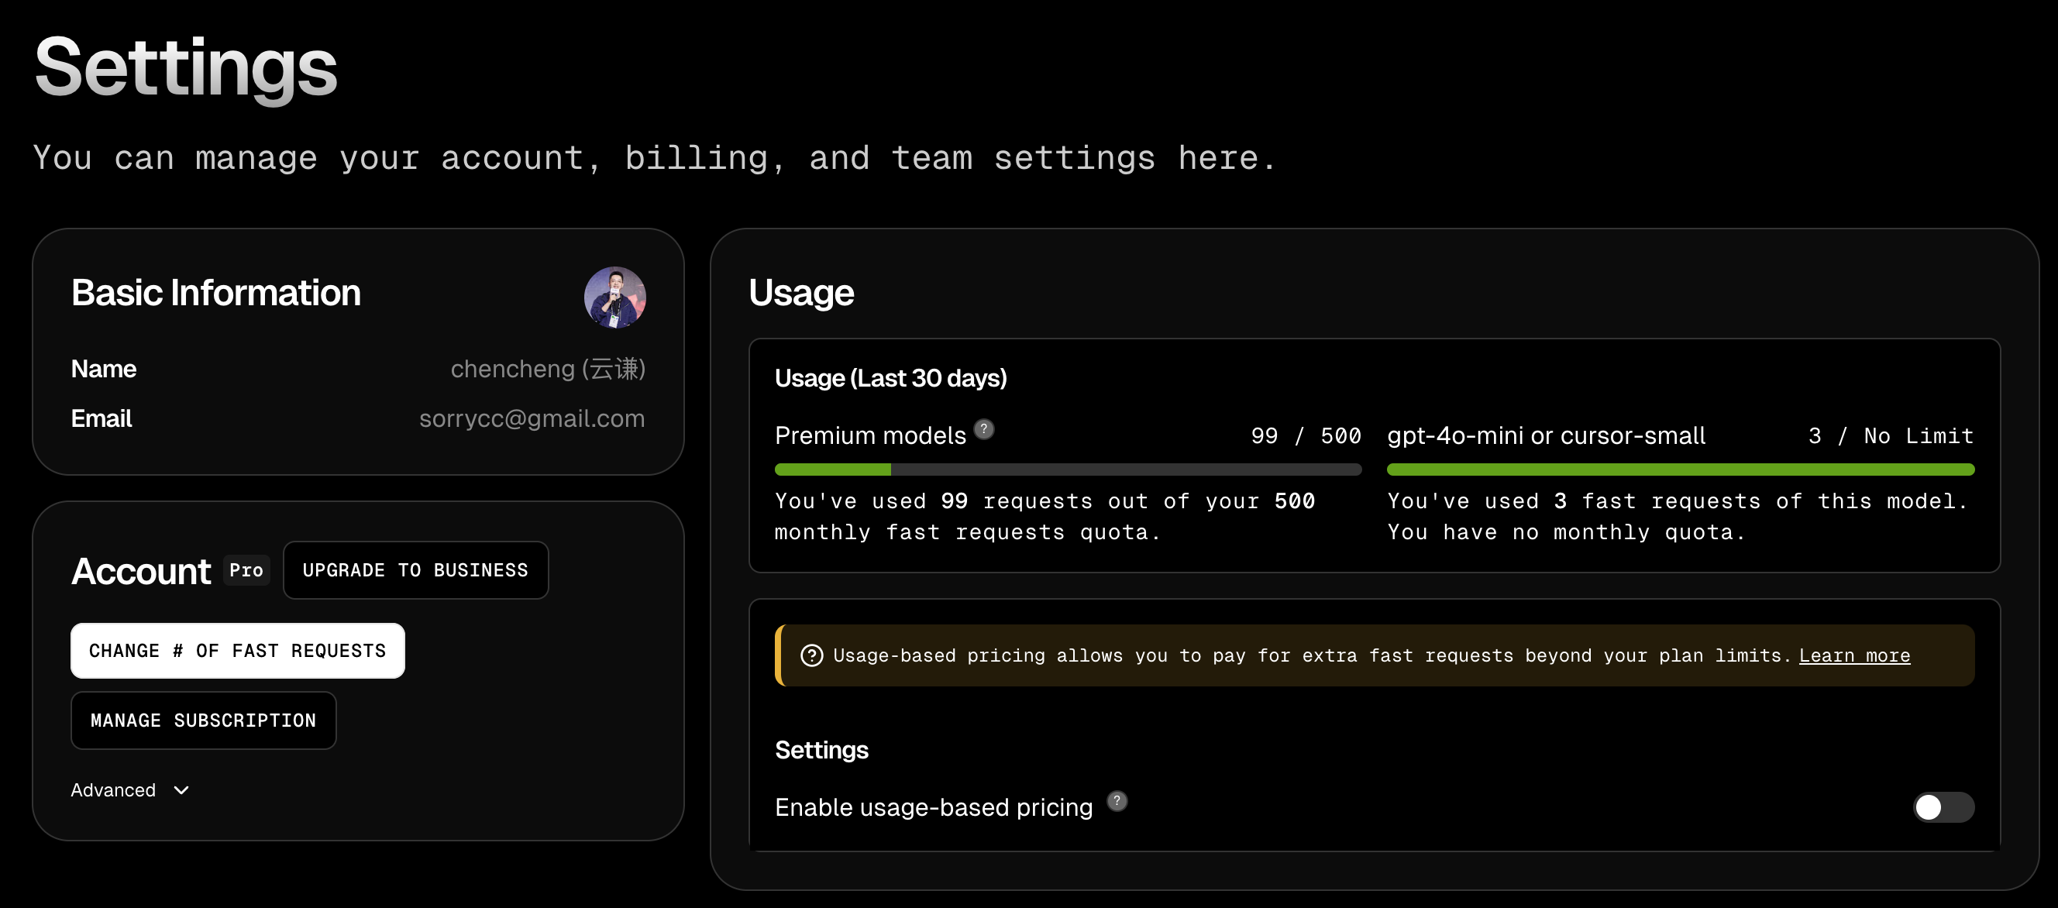Viewport: 2058px width, 908px height.
Task: Click the help icon beside Enable usage-based pricing
Action: 1117,800
